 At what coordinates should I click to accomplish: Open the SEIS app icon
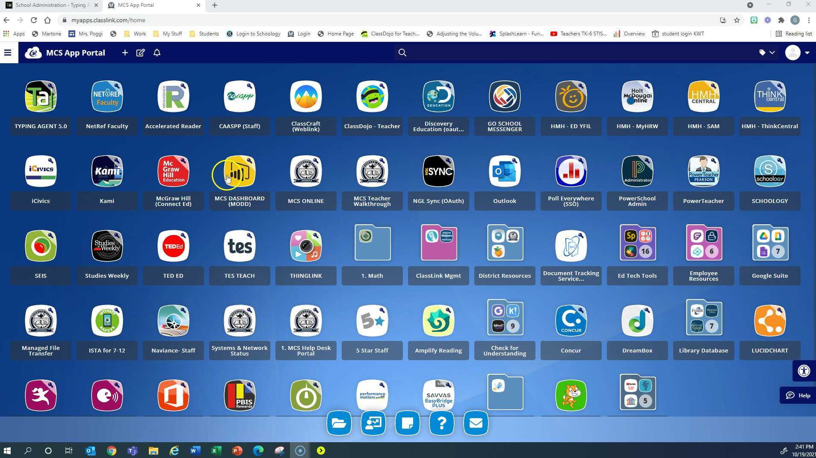(41, 246)
